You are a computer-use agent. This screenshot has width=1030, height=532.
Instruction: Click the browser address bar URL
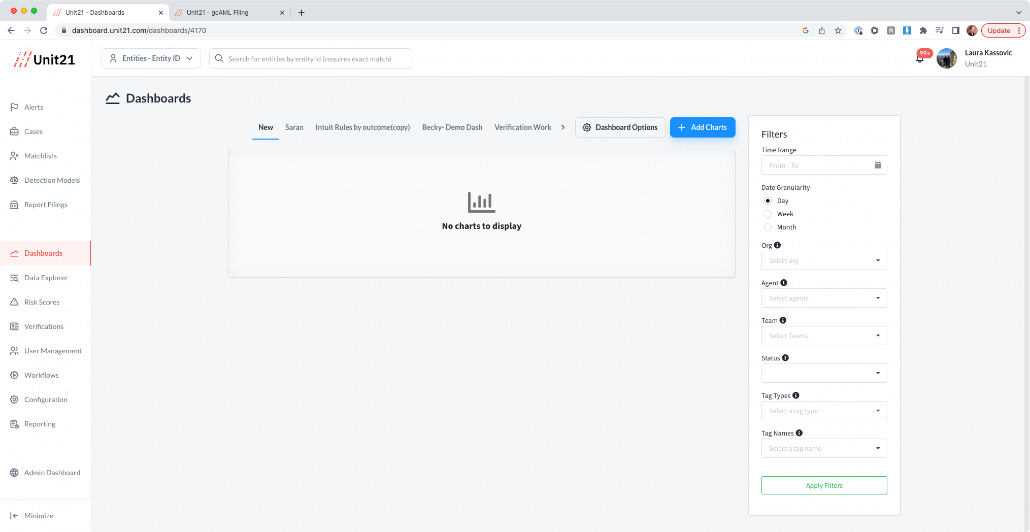click(139, 30)
